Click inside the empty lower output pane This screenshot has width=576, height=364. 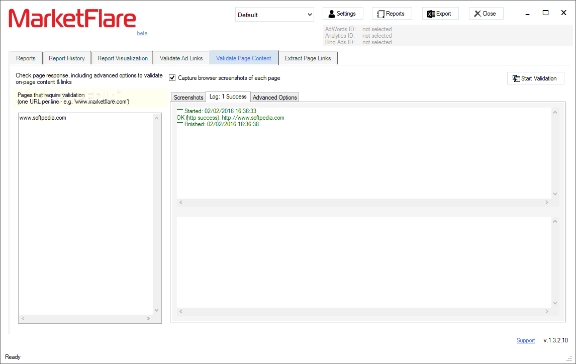pos(364,262)
